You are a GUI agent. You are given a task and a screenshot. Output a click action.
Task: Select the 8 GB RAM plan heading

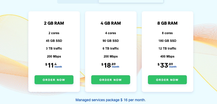click(x=167, y=23)
